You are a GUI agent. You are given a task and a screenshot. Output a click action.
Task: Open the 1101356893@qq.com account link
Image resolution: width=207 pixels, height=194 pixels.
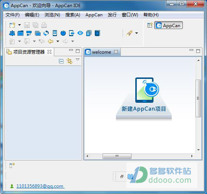coord(40,186)
